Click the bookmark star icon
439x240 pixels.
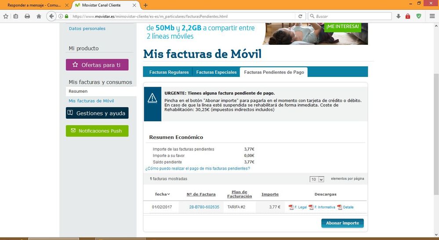(x=6, y=16)
